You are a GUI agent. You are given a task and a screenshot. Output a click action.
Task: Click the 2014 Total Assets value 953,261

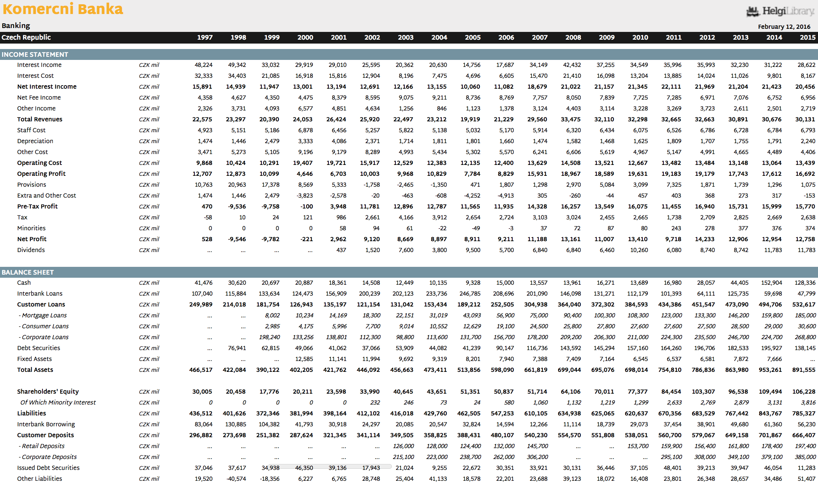click(770, 370)
